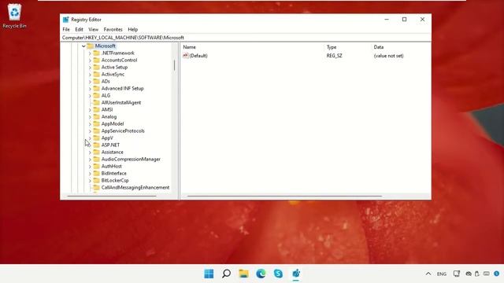This screenshot has width=504, height=283.
Task: Select the CallAndMessagingEnhancement key
Action: point(135,187)
